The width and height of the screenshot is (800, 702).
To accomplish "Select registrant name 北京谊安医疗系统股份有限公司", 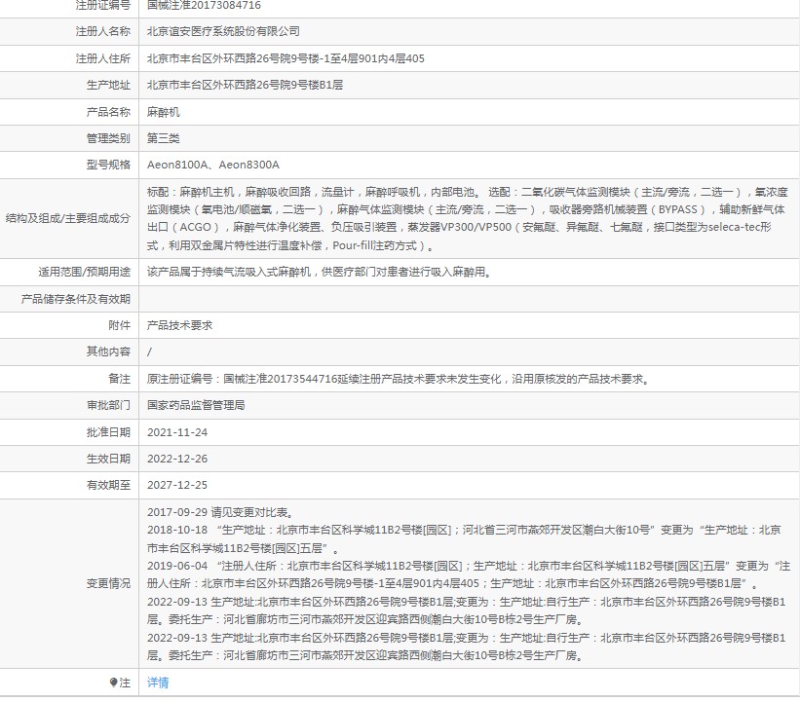I will [x=223, y=31].
